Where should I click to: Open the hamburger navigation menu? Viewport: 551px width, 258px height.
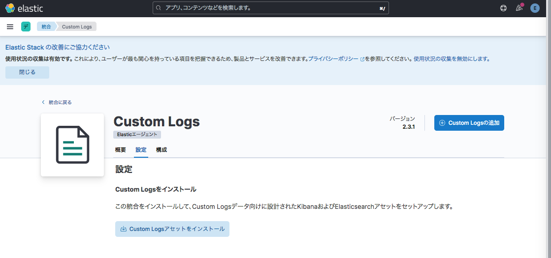click(x=10, y=27)
